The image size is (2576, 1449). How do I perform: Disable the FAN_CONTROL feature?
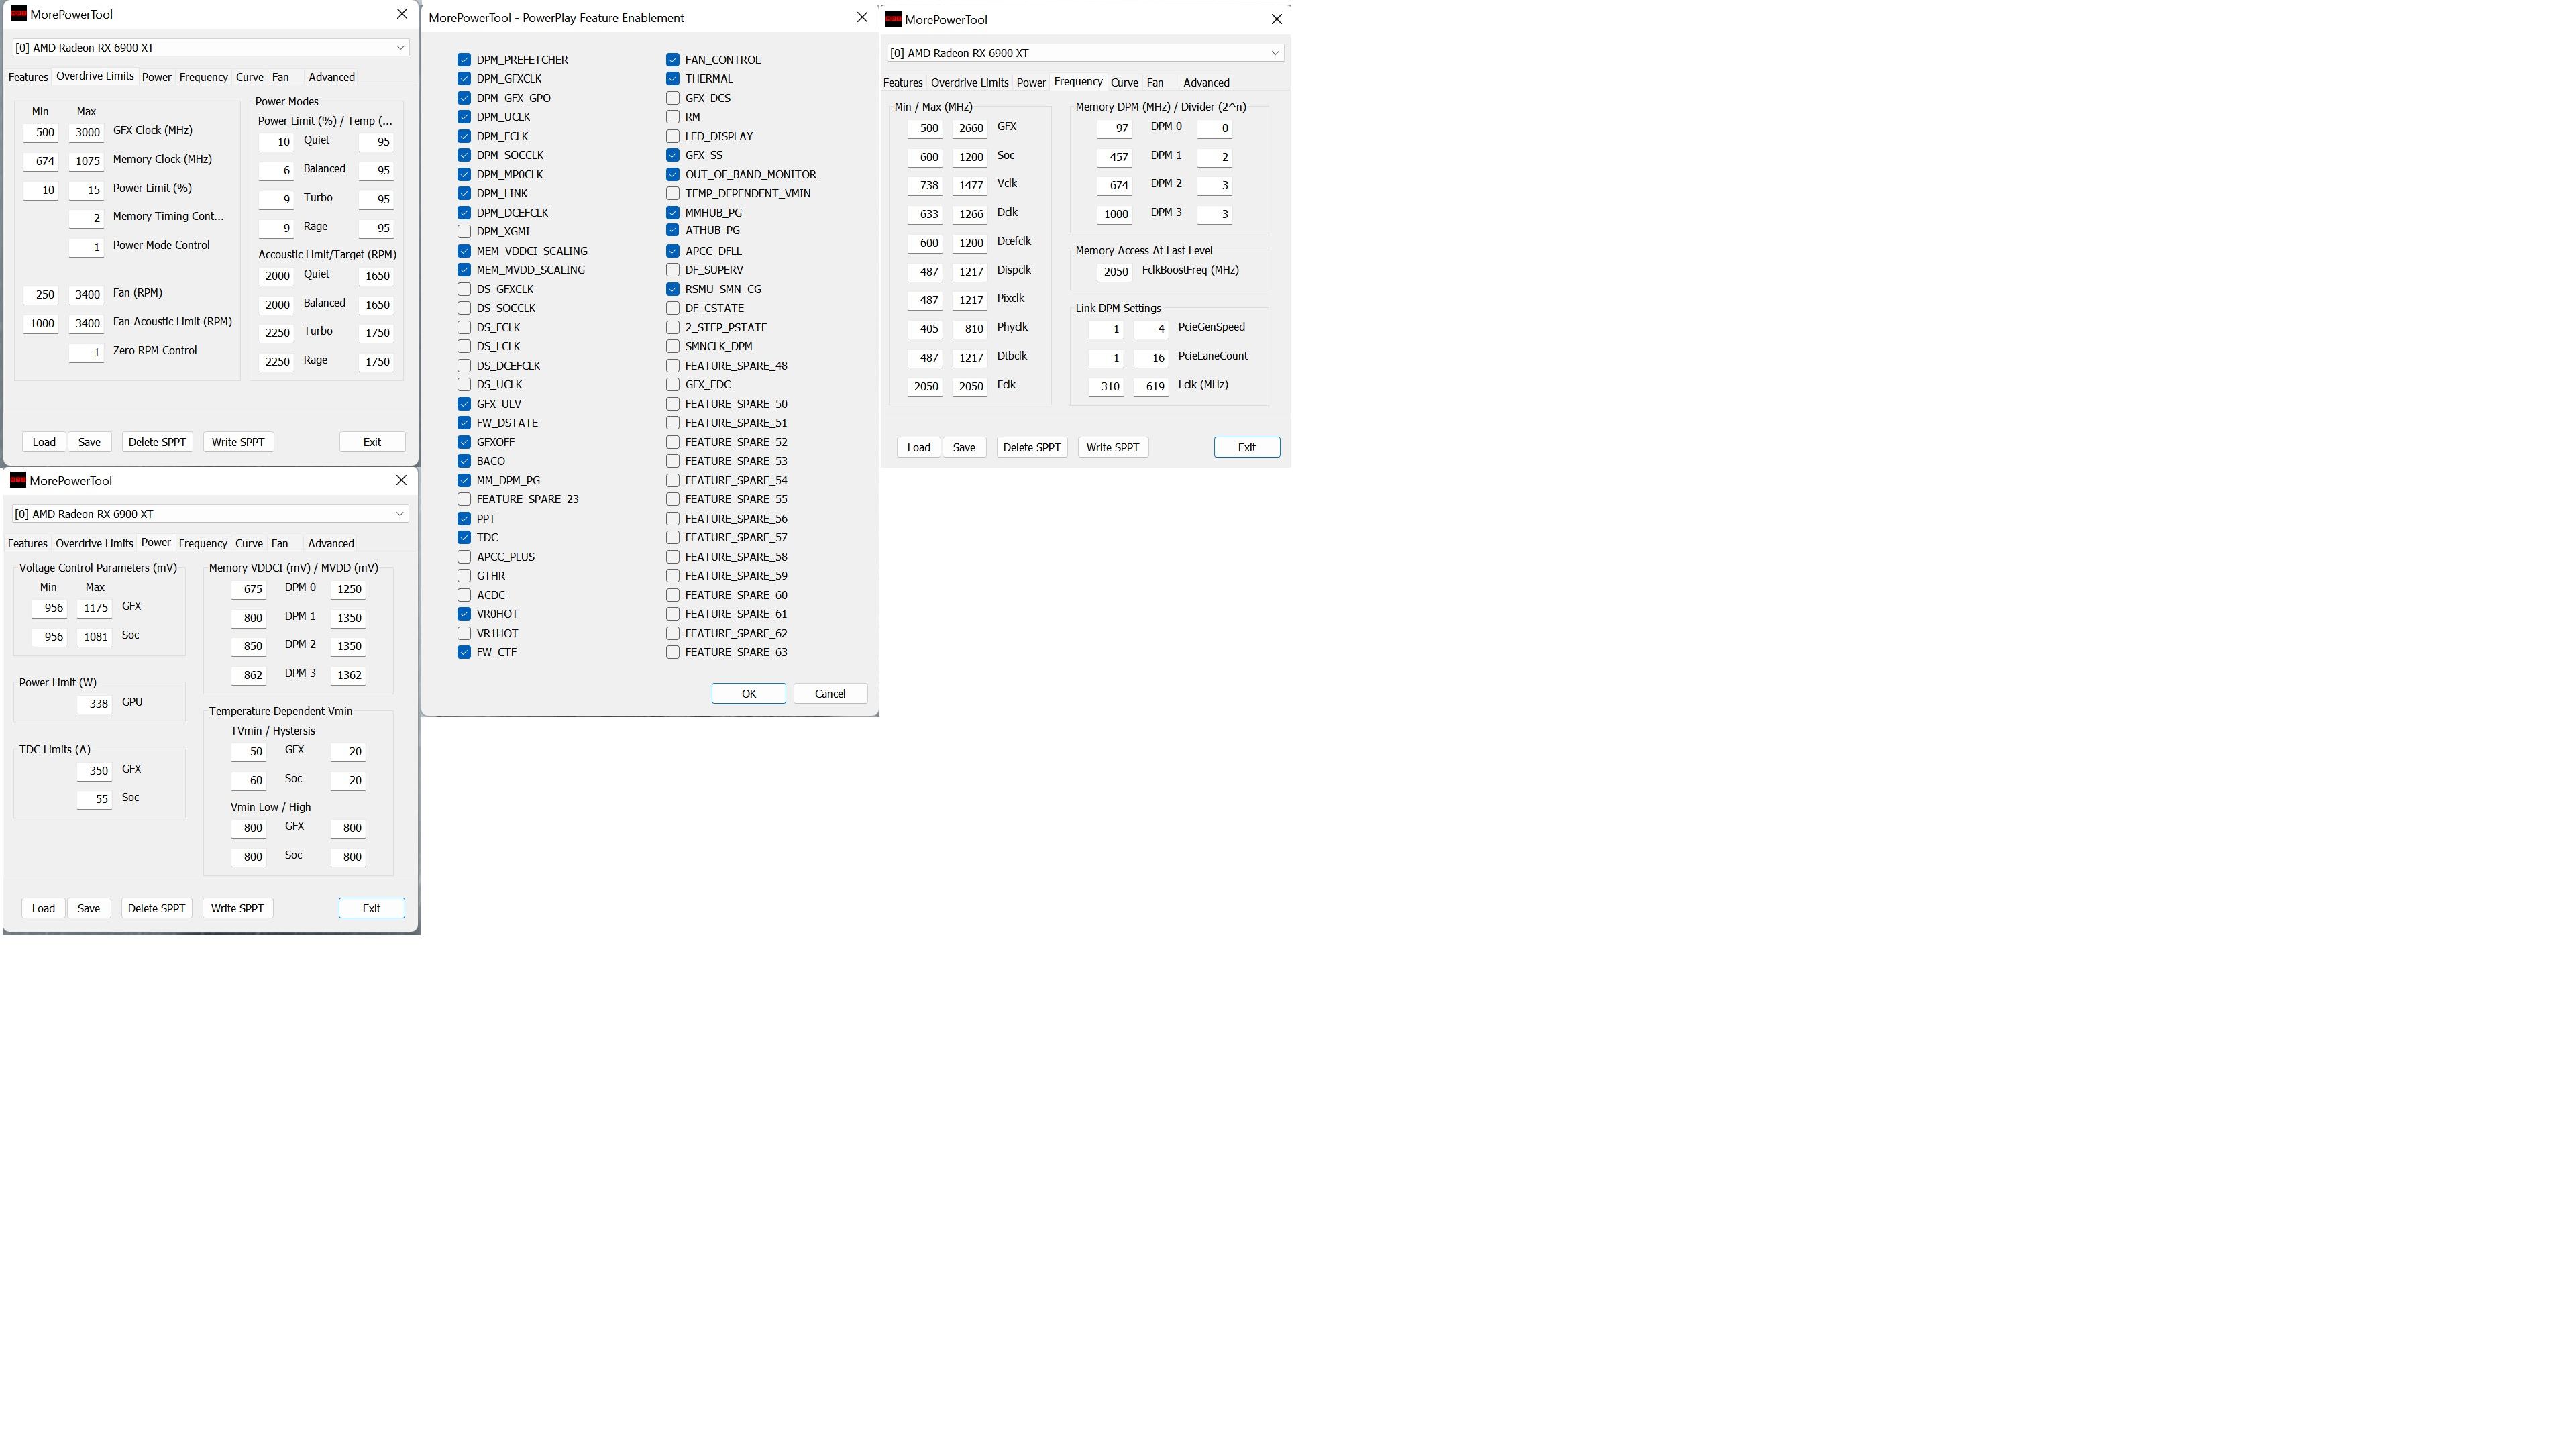673,59
